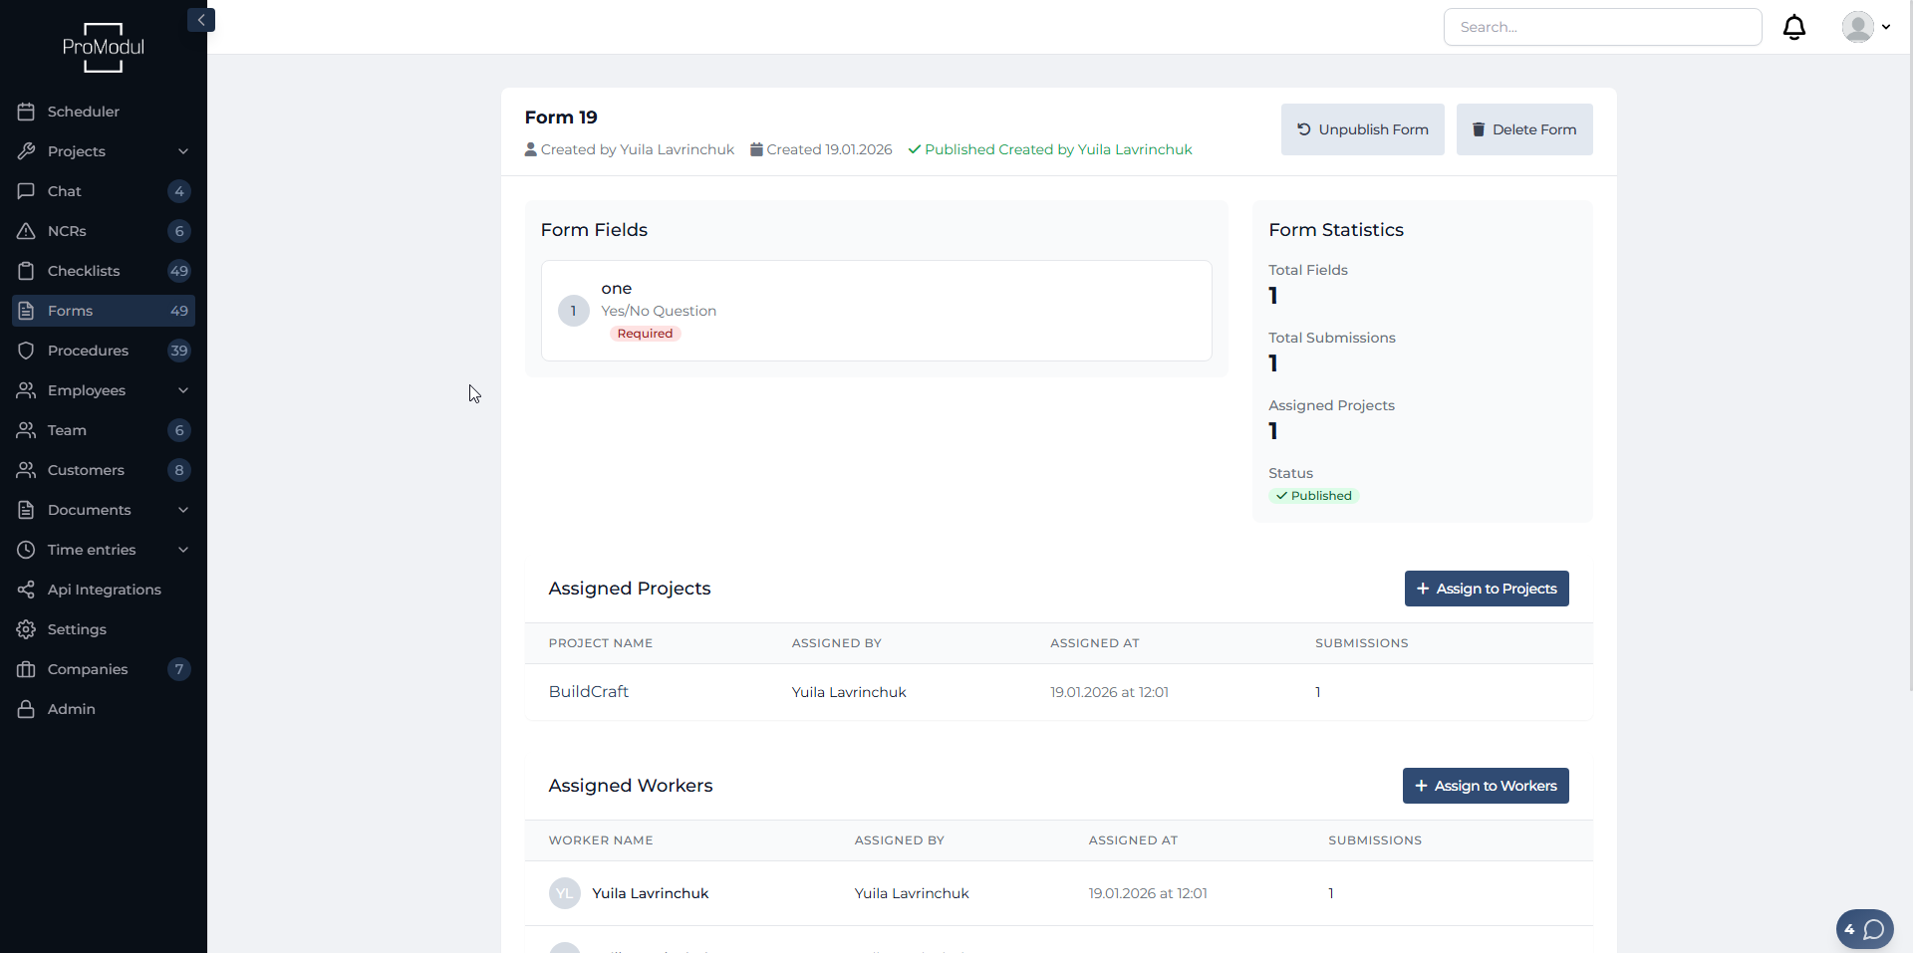Open Customers from the sidebar
The image size is (1913, 953).
pyautogui.click(x=86, y=470)
